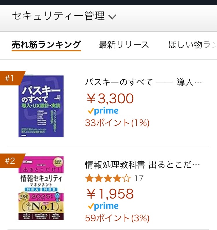The width and height of the screenshot is (217, 230).
Task: Click the #2 rank badge
Action: (x=12, y=161)
